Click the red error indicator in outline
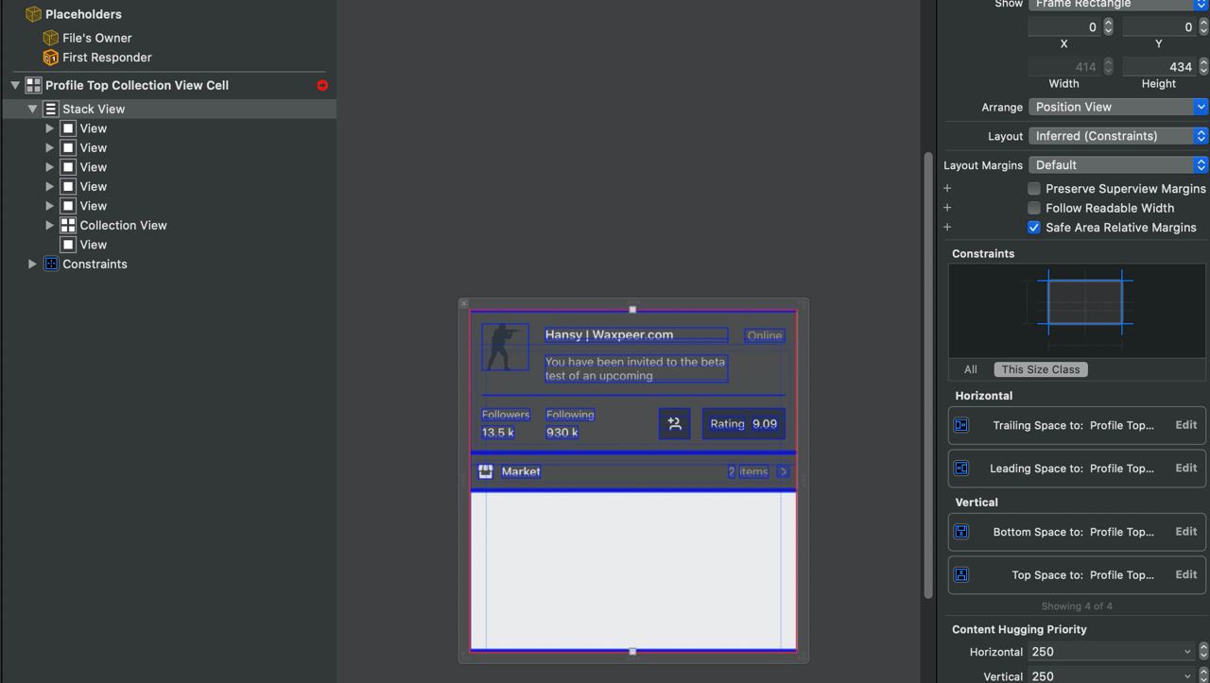This screenshot has height=683, width=1210. click(322, 85)
